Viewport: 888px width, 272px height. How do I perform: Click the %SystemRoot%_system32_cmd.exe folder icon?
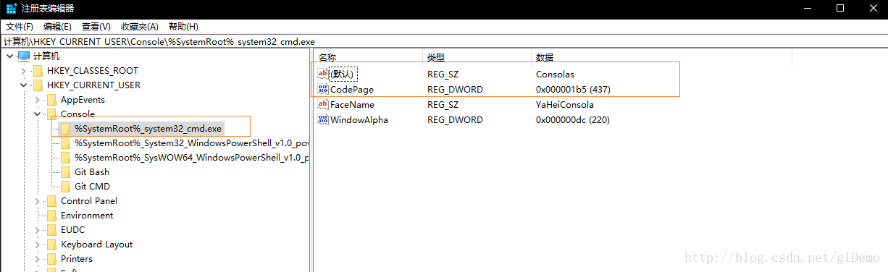(x=65, y=129)
